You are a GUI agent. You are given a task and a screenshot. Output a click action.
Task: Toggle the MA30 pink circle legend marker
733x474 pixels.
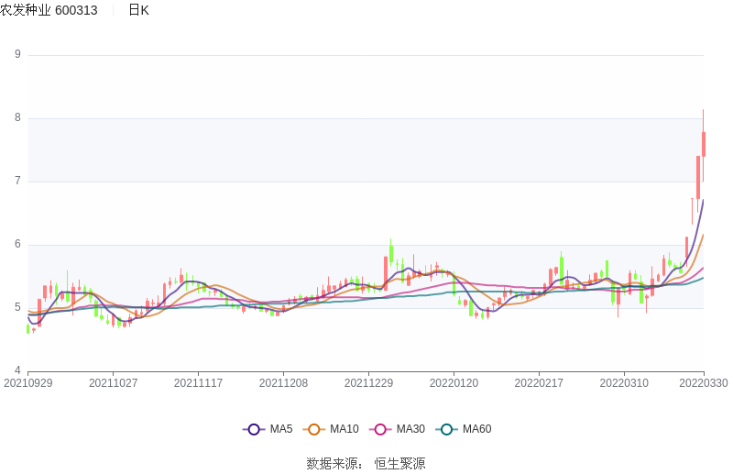[x=380, y=429]
